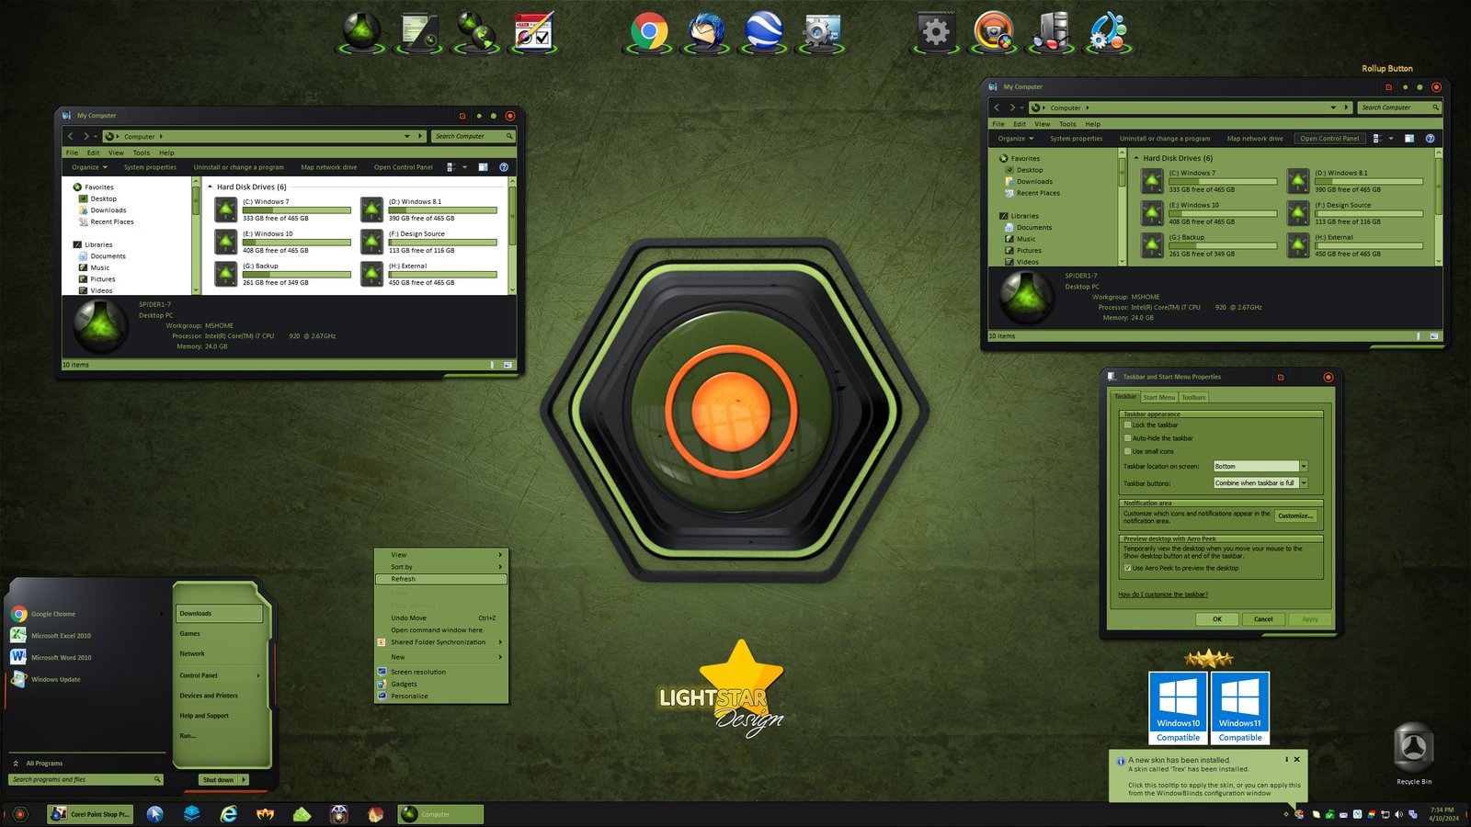The image size is (1471, 827).
Task: Click the Shut down button
Action: point(219,779)
